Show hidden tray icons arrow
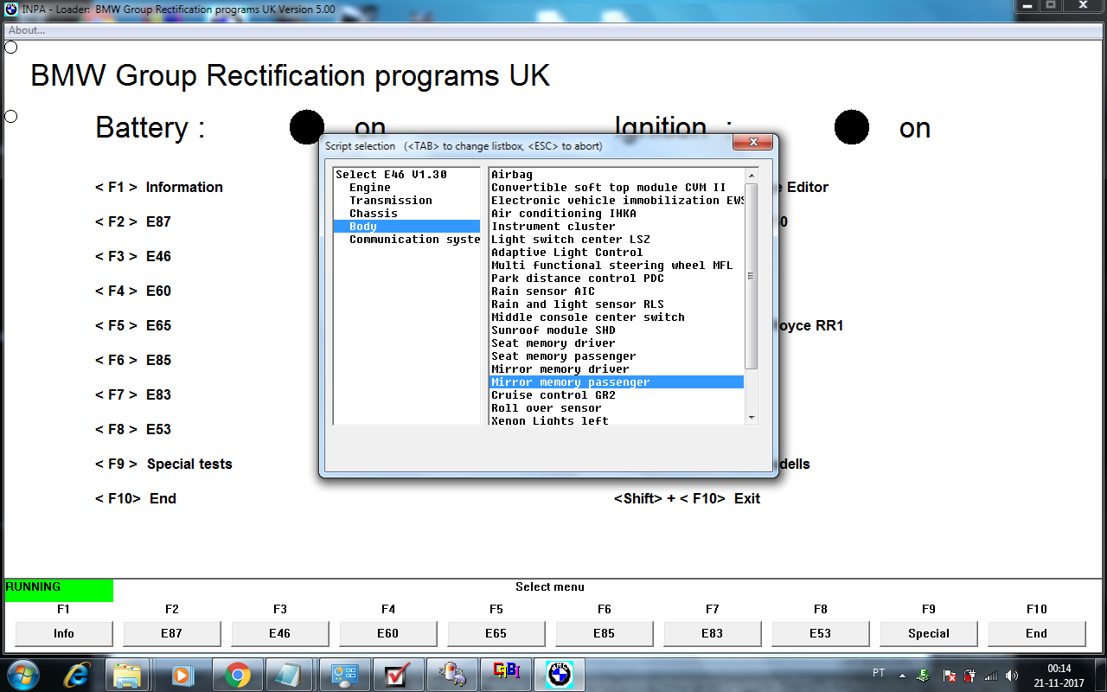 [903, 675]
